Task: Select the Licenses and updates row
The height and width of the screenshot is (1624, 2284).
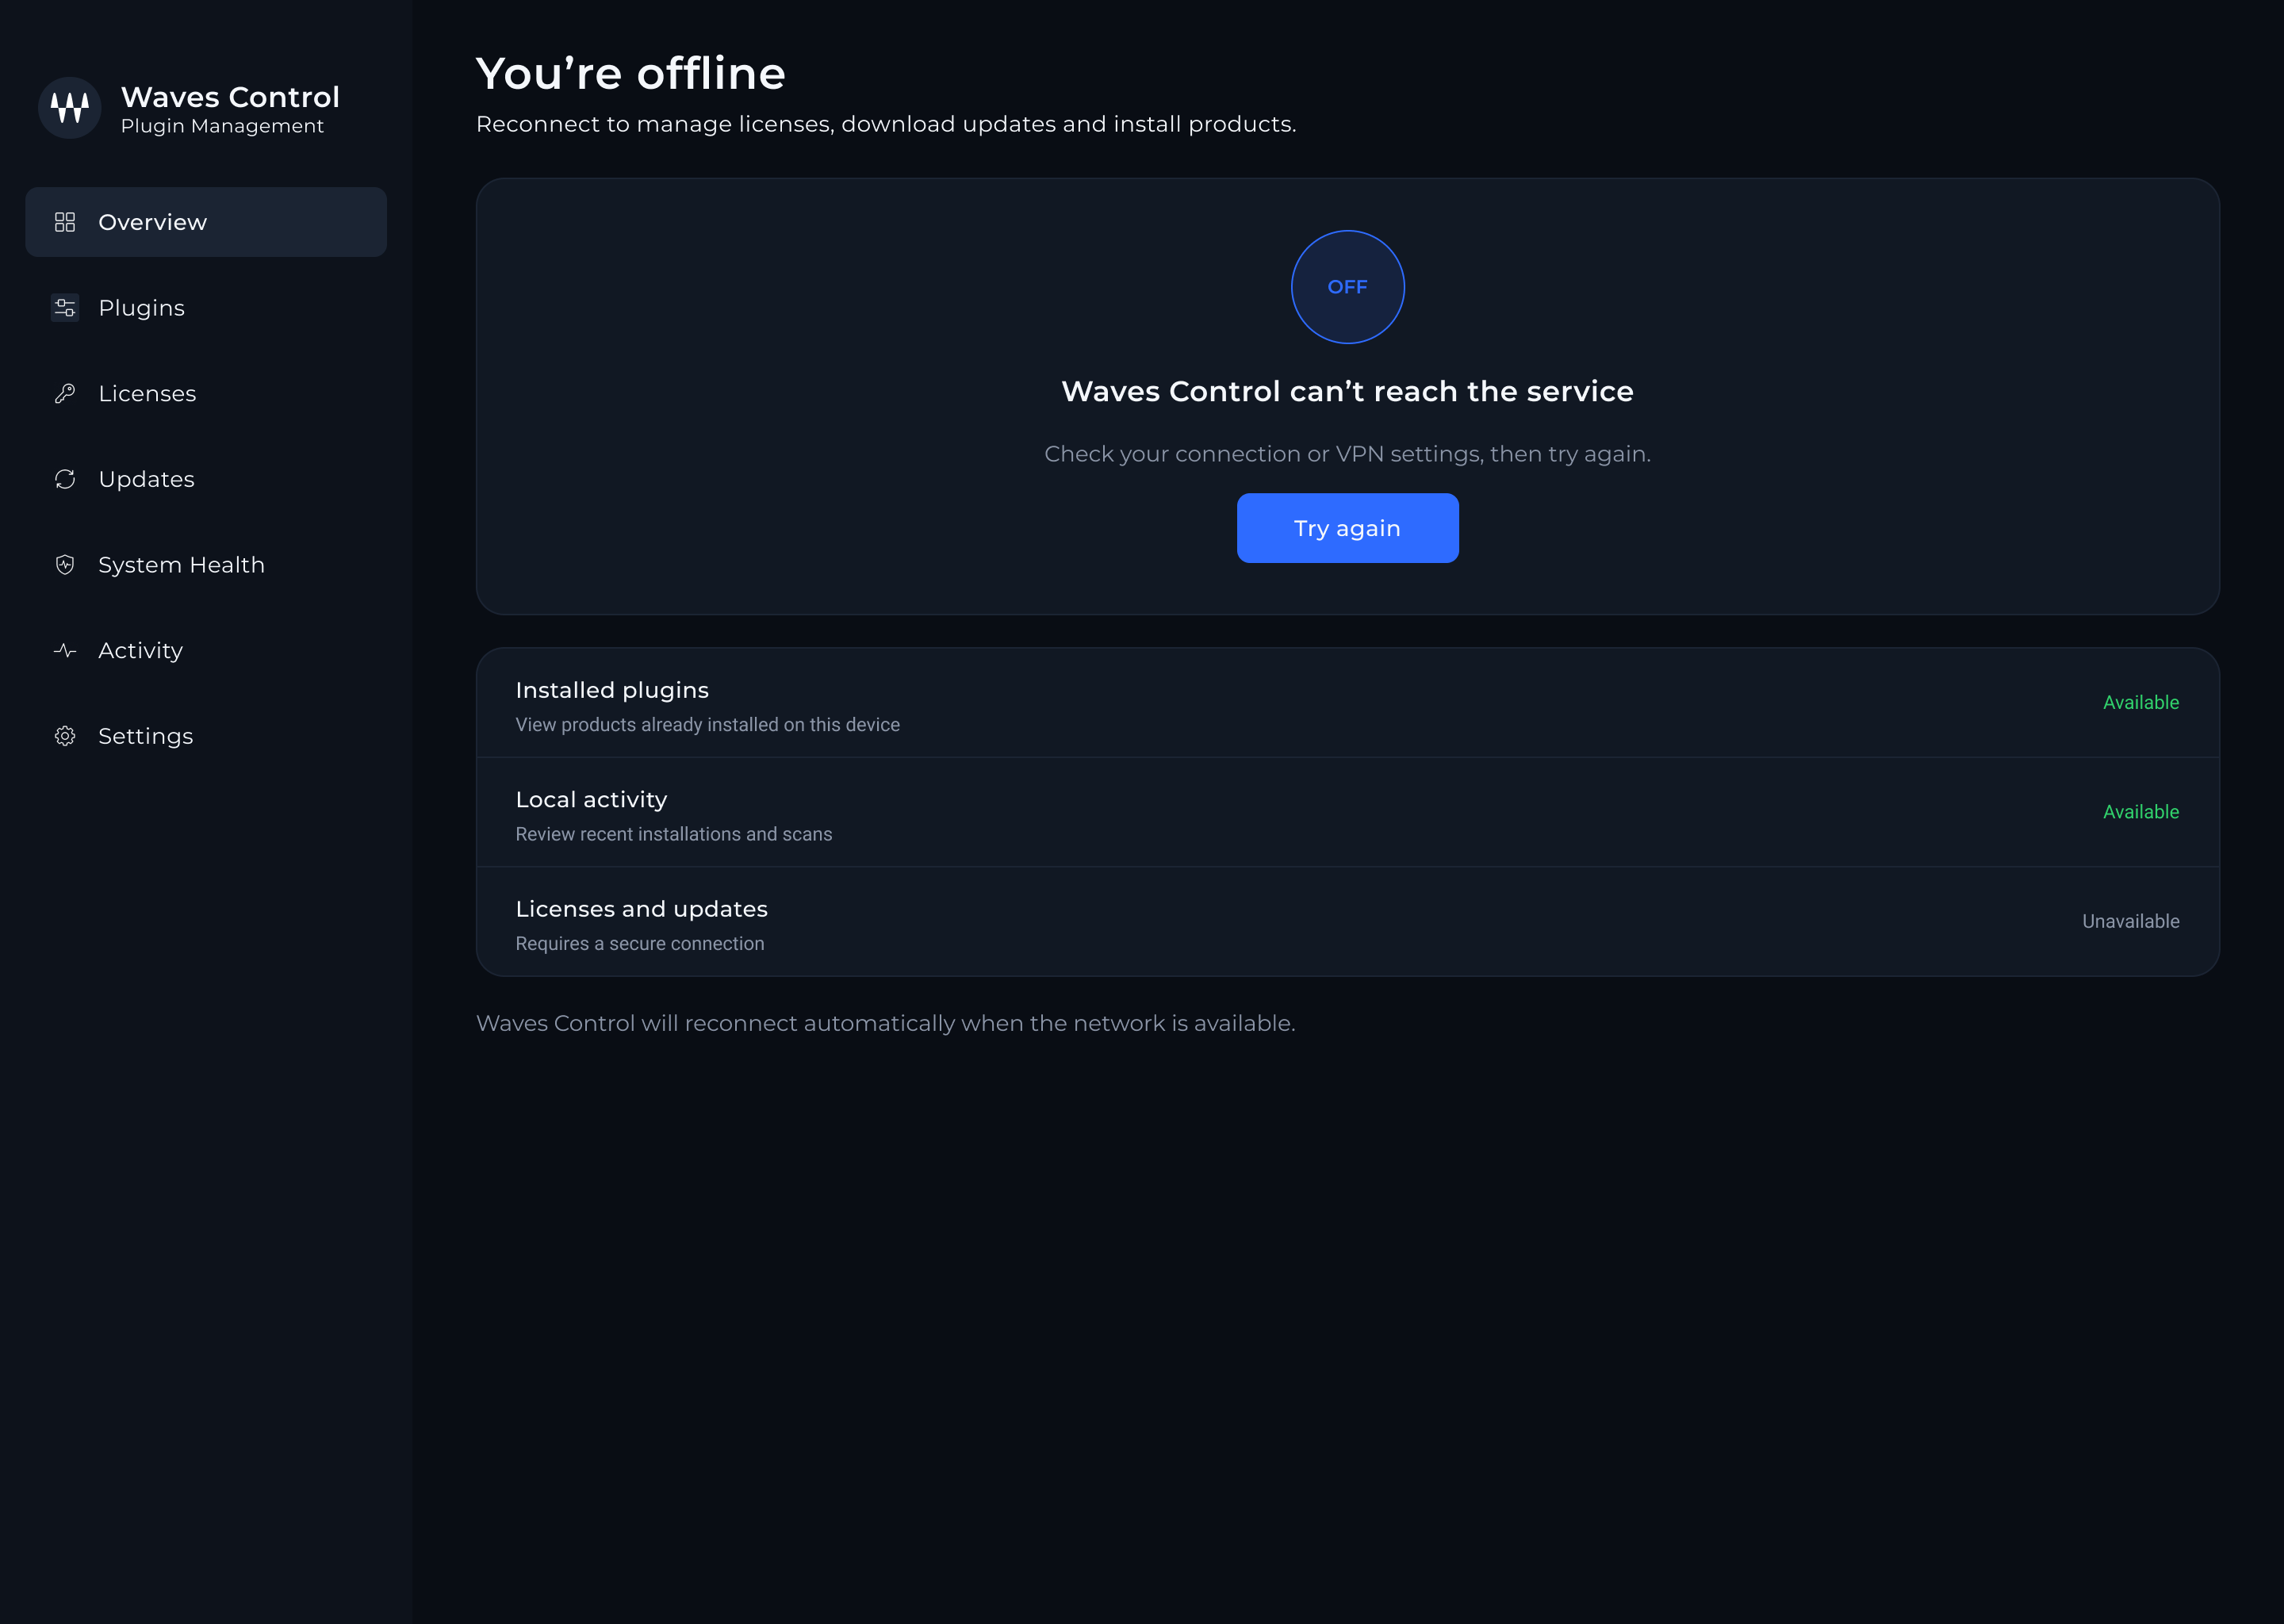Action: [x=1348, y=921]
